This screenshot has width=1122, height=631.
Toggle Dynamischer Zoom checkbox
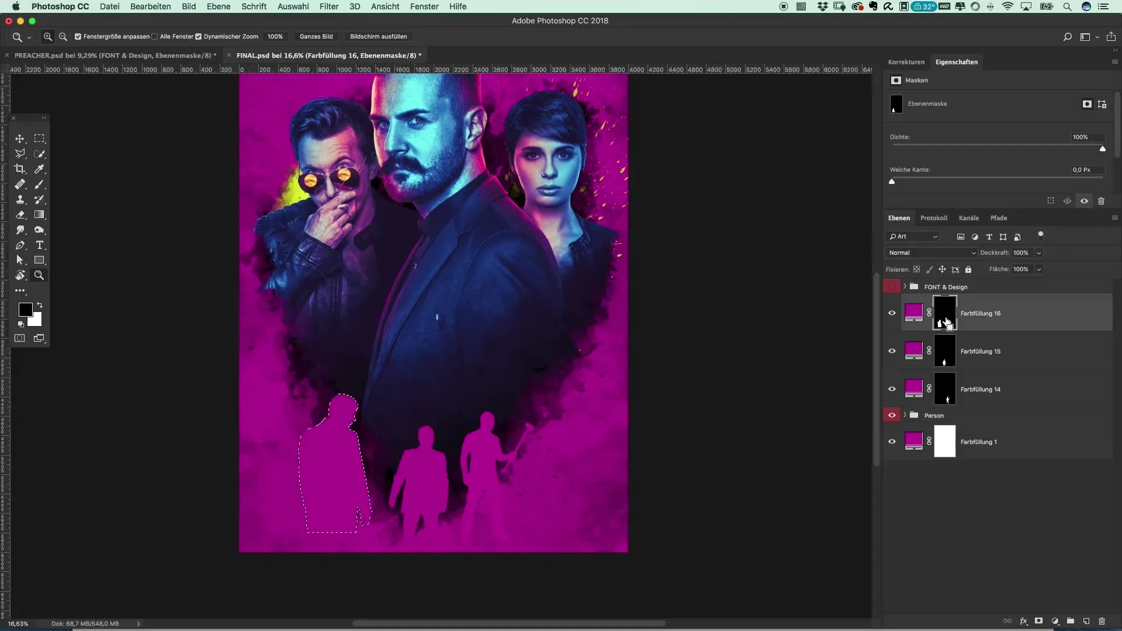[199, 36]
